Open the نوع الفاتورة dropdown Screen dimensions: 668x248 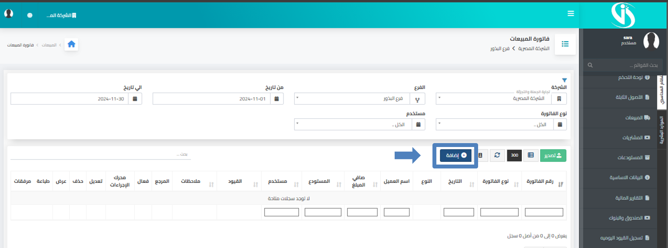point(494,124)
